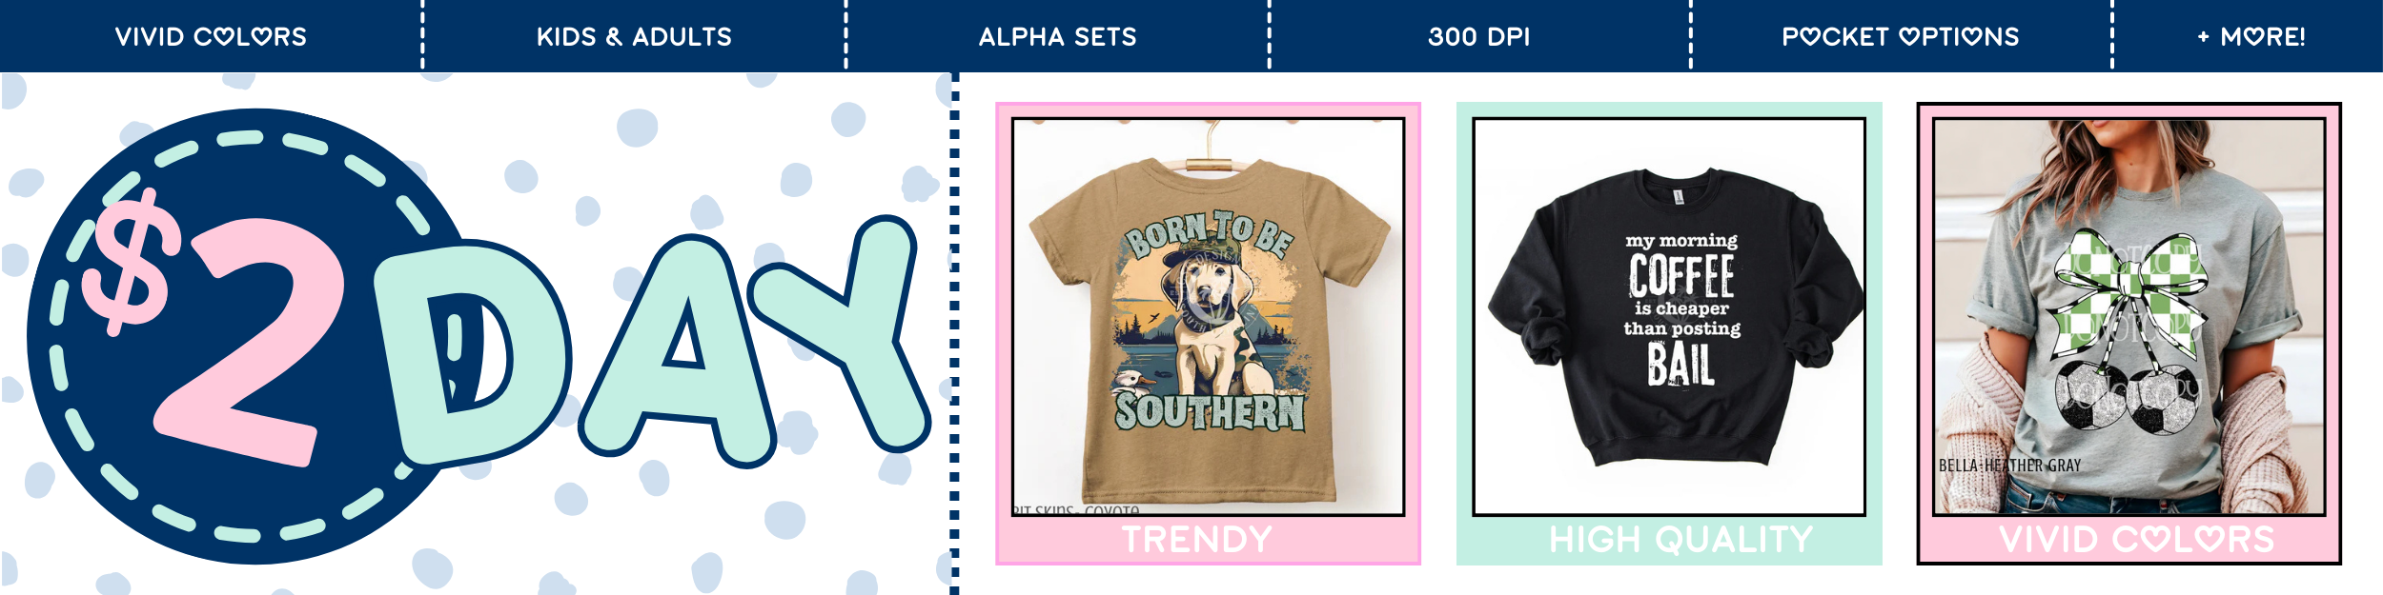This screenshot has width=2383, height=595.
Task: Open the ALPHA SETS header item
Action: coord(1057,37)
